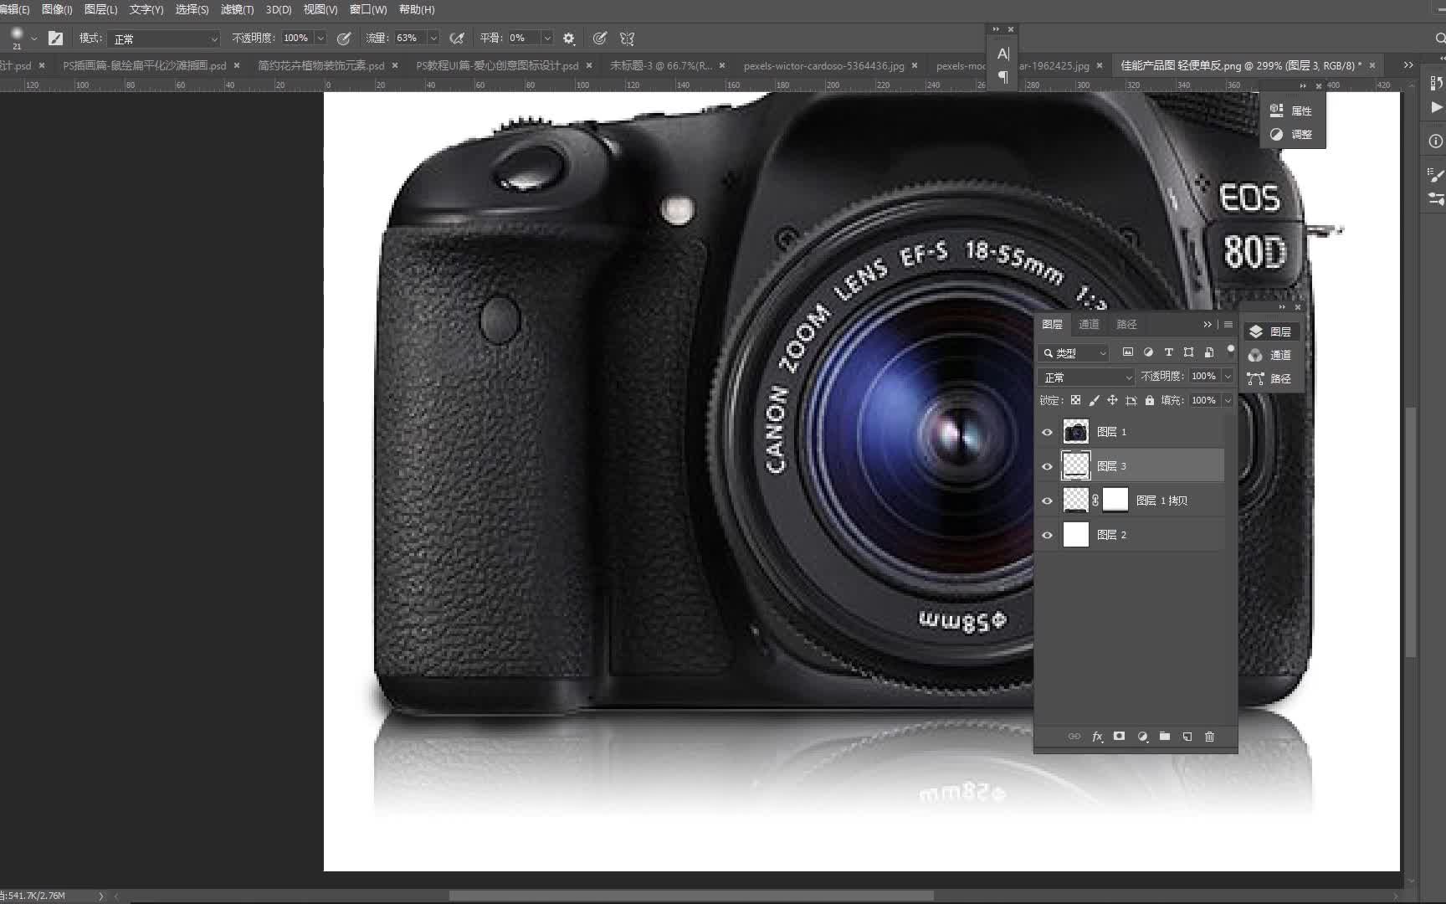The image size is (1446, 904).
Task: Filter layers by shape icon
Action: (1188, 352)
